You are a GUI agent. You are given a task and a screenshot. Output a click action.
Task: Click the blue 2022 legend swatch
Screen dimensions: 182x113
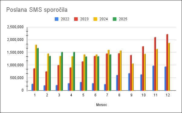point(57,19)
